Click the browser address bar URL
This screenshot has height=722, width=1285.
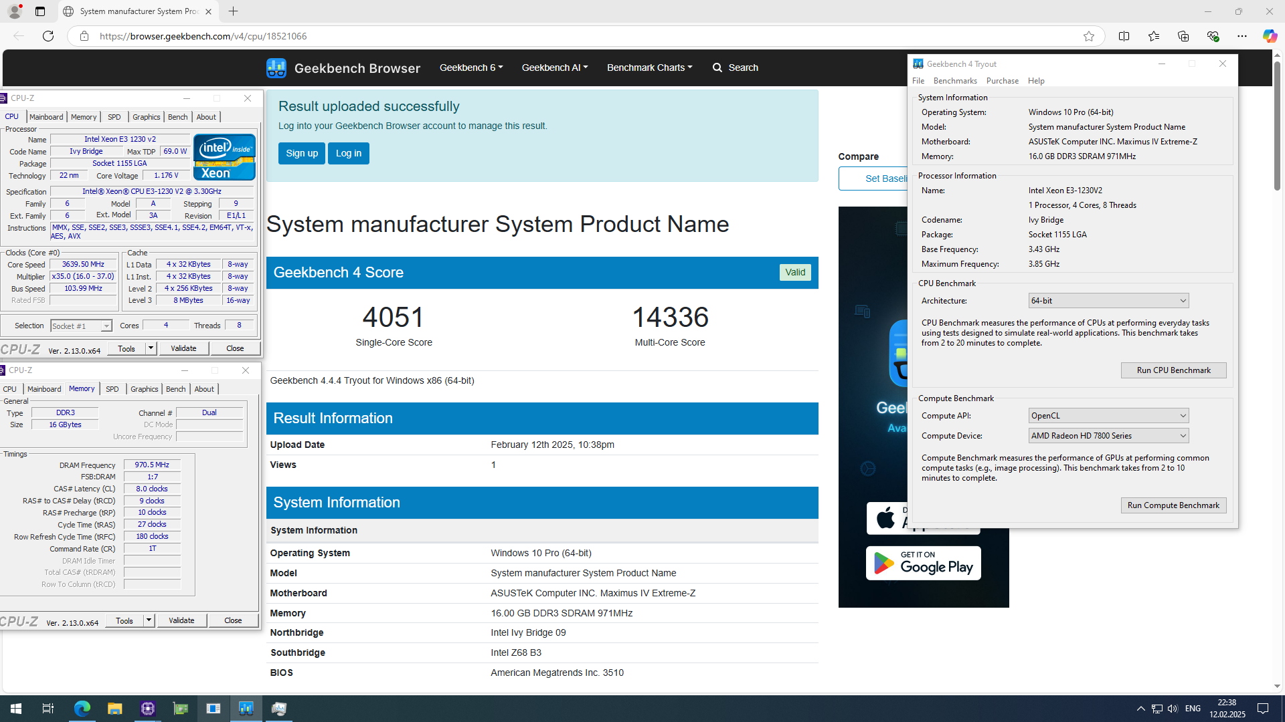pos(203,36)
